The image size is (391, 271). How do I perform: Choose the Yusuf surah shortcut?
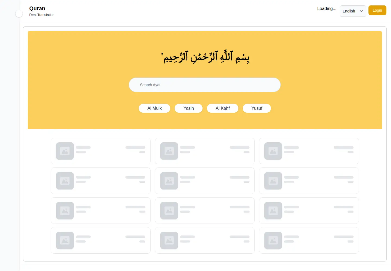[x=257, y=108]
